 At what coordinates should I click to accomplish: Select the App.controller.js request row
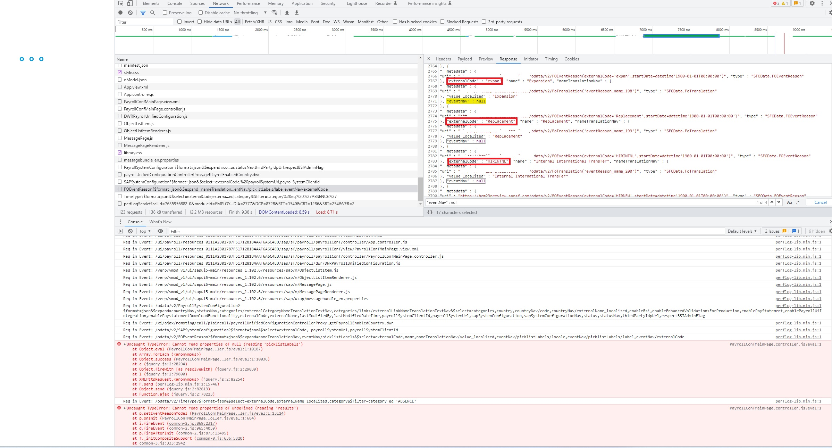click(x=266, y=94)
